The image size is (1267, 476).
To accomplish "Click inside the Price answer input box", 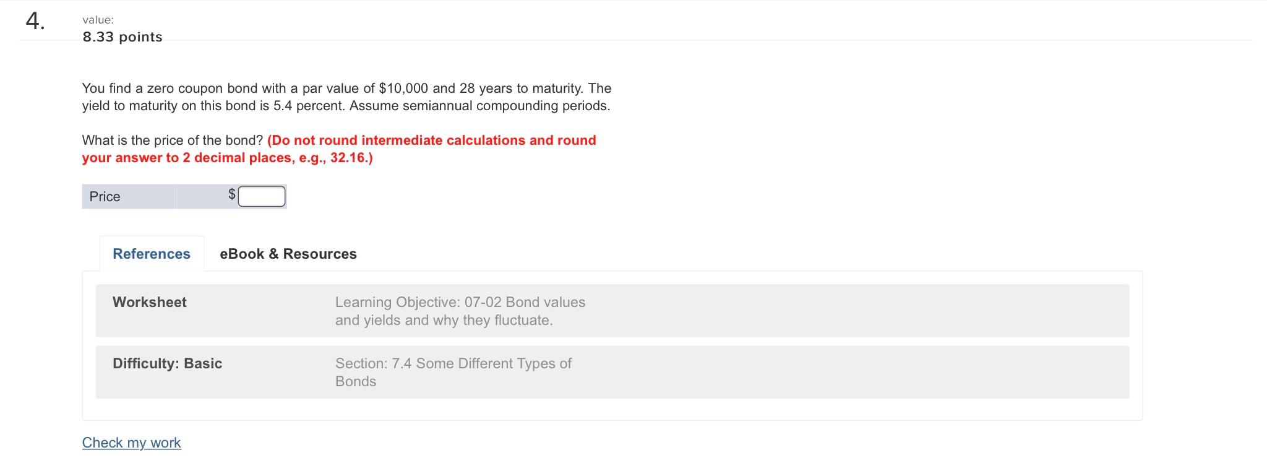I will click(262, 196).
